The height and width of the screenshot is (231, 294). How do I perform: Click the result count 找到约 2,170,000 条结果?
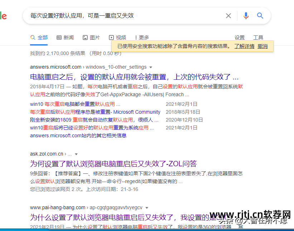(x=58, y=53)
